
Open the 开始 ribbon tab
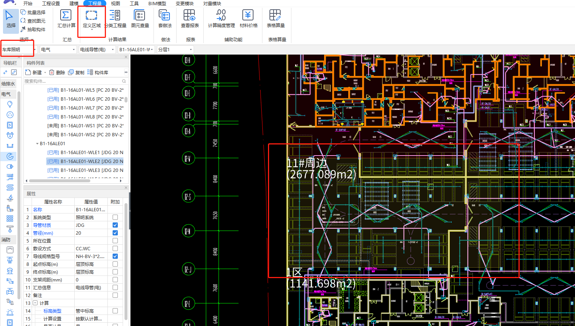tap(28, 3)
